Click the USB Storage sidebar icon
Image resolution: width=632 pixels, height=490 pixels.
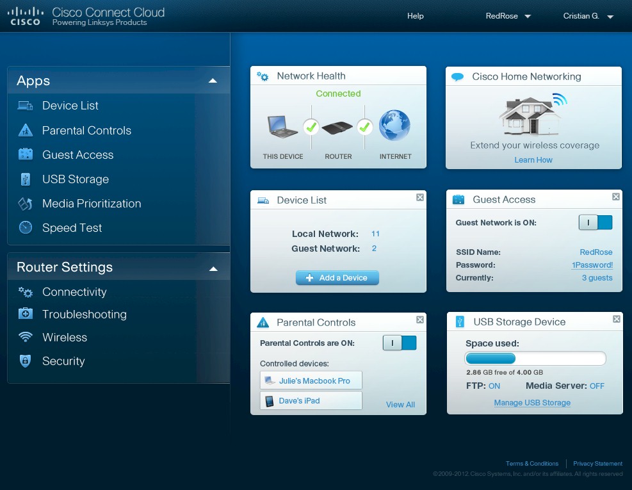(26, 179)
